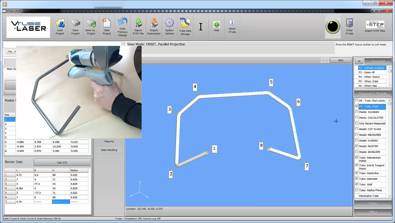This screenshot has width=395, height=223.
Task: Click the row 7 L cell 4.75
Action: point(25,202)
